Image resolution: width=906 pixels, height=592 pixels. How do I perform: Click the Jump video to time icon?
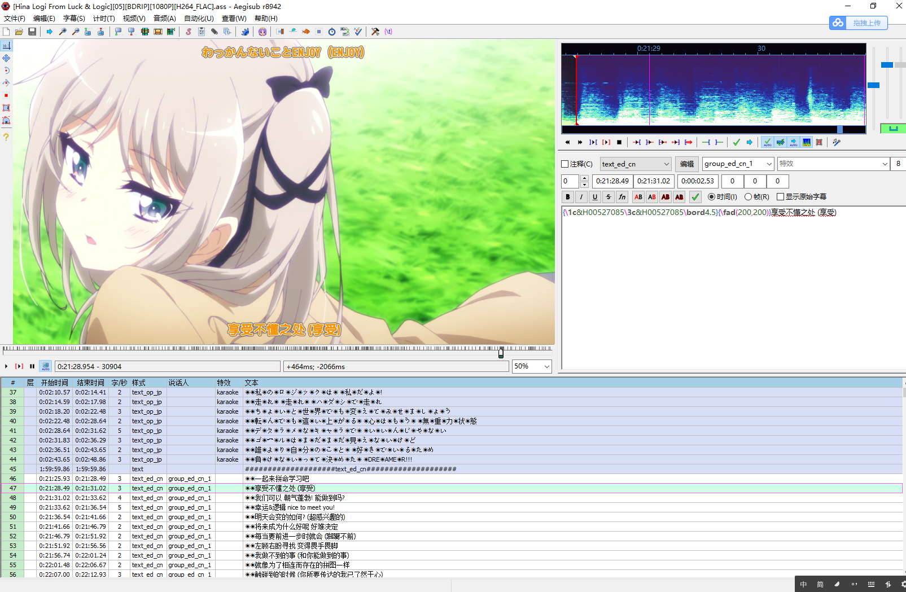coord(49,32)
